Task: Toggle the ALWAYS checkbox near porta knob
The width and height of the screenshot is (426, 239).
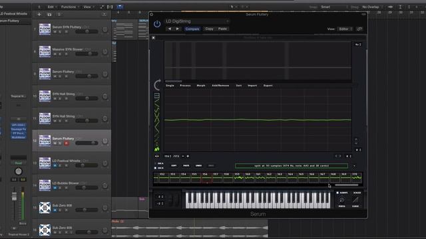Action: pyautogui.click(x=337, y=193)
